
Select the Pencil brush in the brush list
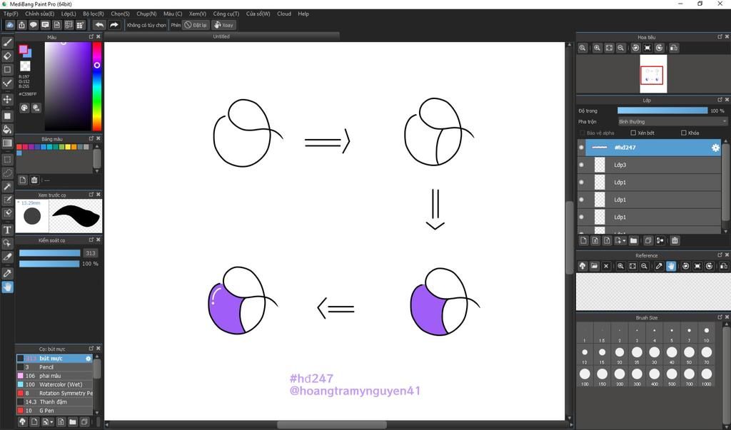coord(54,367)
